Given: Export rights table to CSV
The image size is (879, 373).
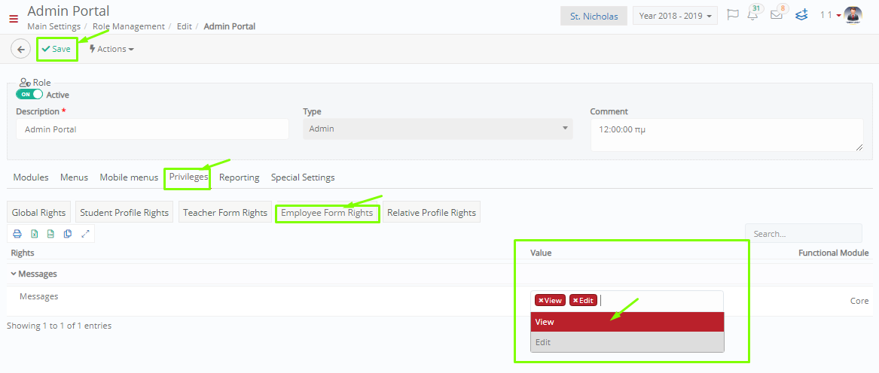Looking at the screenshot, I should (51, 234).
